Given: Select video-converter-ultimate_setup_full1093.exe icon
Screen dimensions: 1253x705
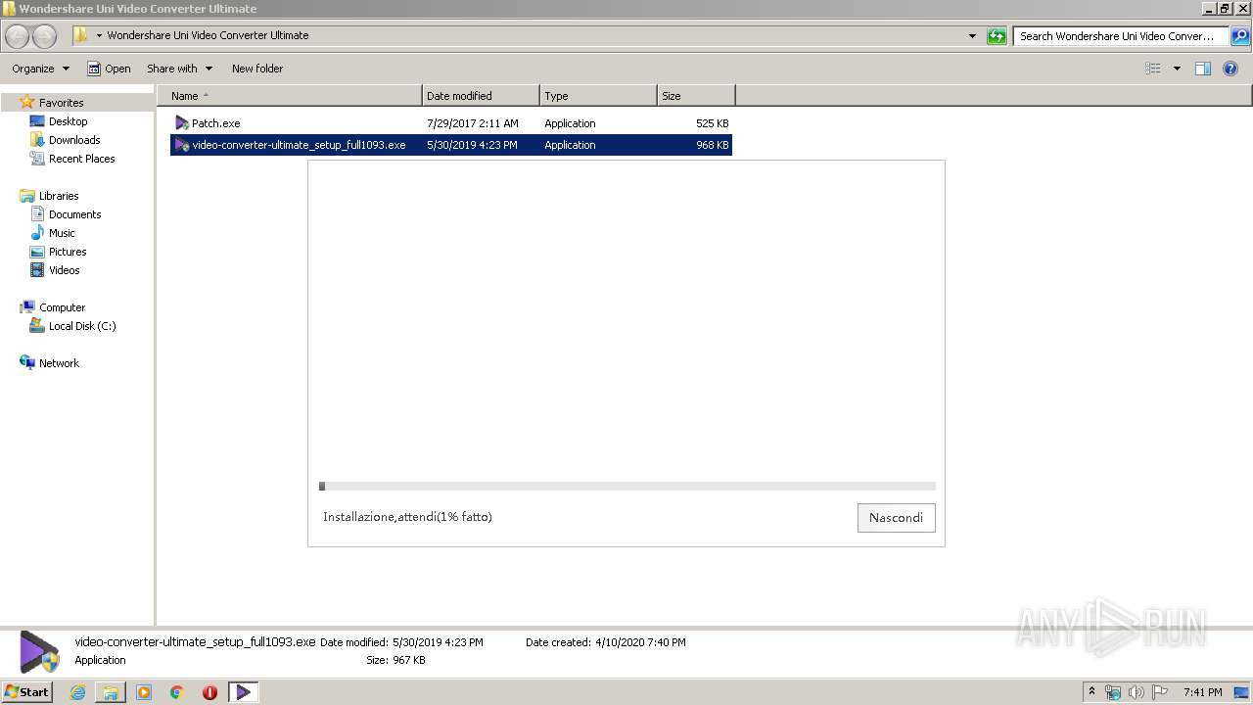Looking at the screenshot, I should pyautogui.click(x=182, y=145).
